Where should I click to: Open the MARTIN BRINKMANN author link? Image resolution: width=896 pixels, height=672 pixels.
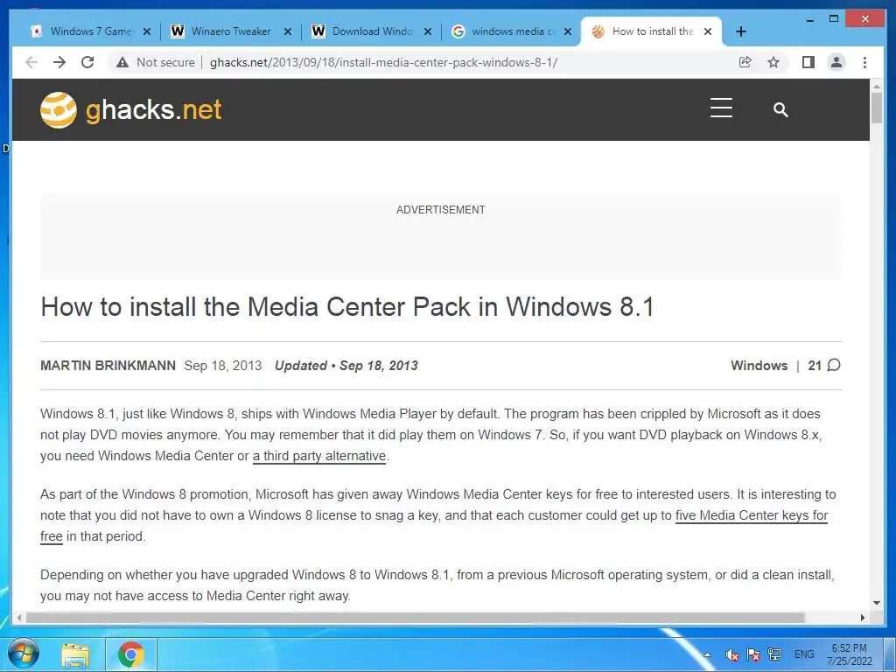pyautogui.click(x=108, y=366)
